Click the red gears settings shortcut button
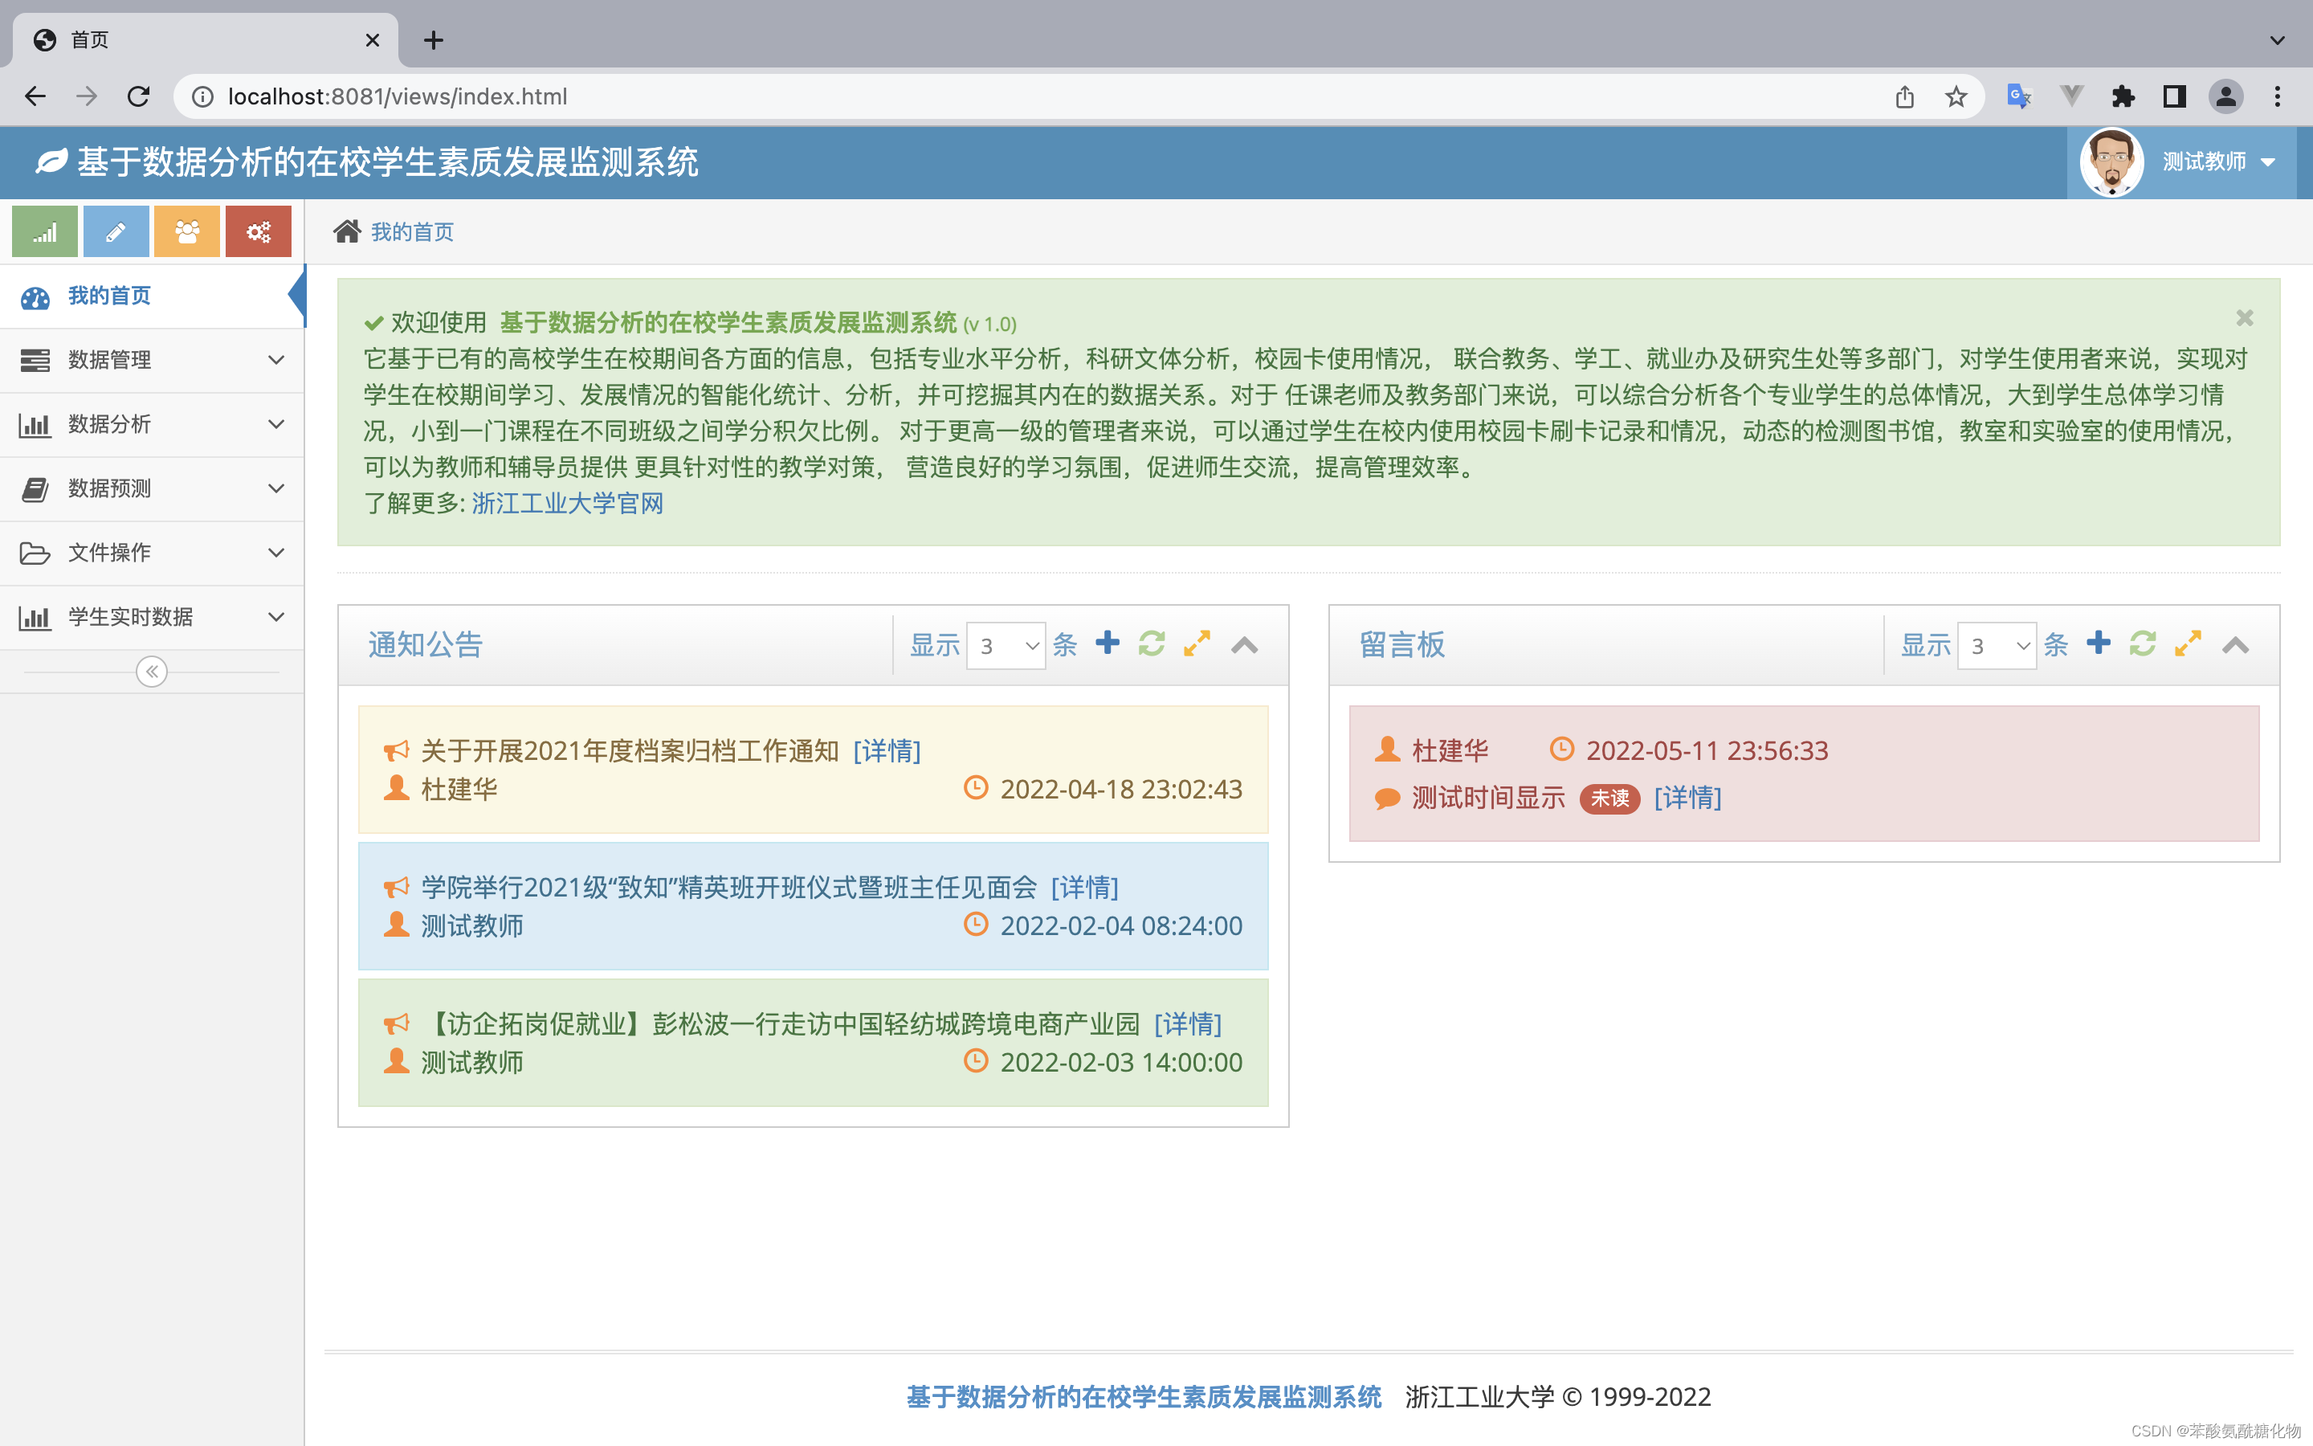The image size is (2313, 1446). [258, 231]
